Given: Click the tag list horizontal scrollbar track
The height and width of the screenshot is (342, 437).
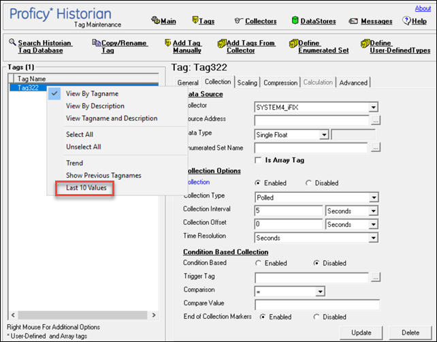Looking at the screenshot, I should coord(82,315).
